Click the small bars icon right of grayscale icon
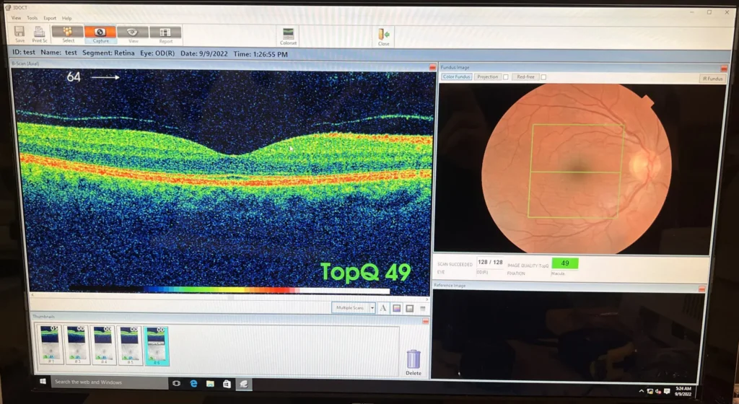739x404 pixels. (x=423, y=309)
